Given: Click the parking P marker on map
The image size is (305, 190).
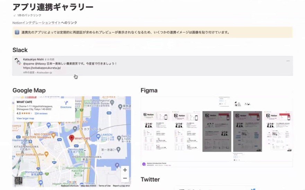Looking at the screenshot, I should [117, 165].
